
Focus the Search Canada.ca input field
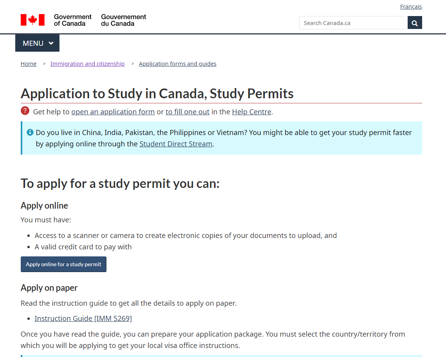click(x=353, y=23)
